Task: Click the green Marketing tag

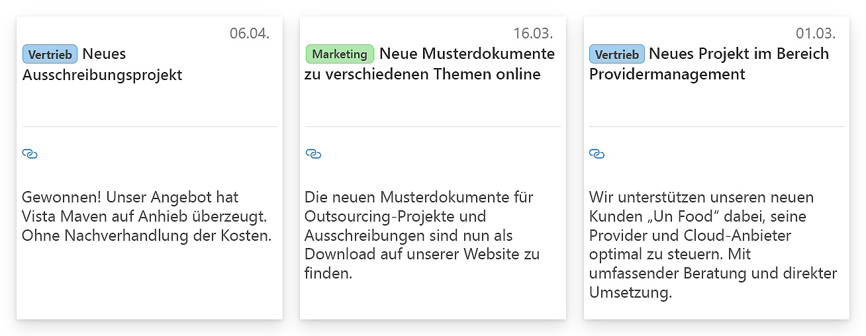Action: pos(340,54)
